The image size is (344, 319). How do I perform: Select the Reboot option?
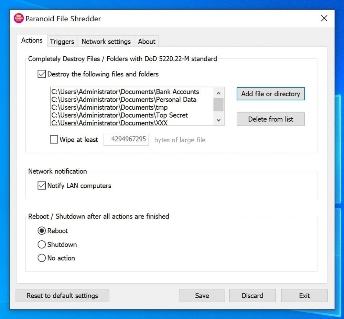coord(42,231)
